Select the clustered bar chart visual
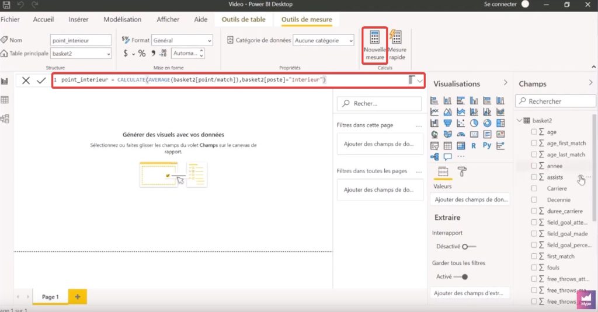This screenshot has height=312, width=598. pyautogui.click(x=461, y=100)
